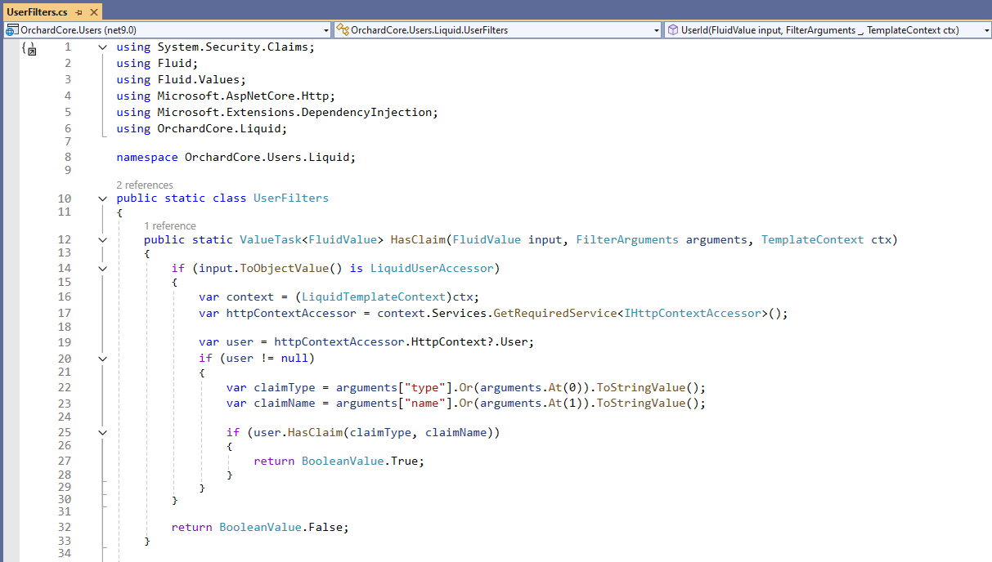This screenshot has height=562, width=992.
Task: Click the 'HasClaim' method name on line 12
Action: (x=418, y=239)
